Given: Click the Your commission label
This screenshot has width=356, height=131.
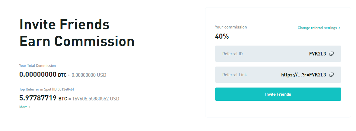Looking at the screenshot, I should pos(231,27).
